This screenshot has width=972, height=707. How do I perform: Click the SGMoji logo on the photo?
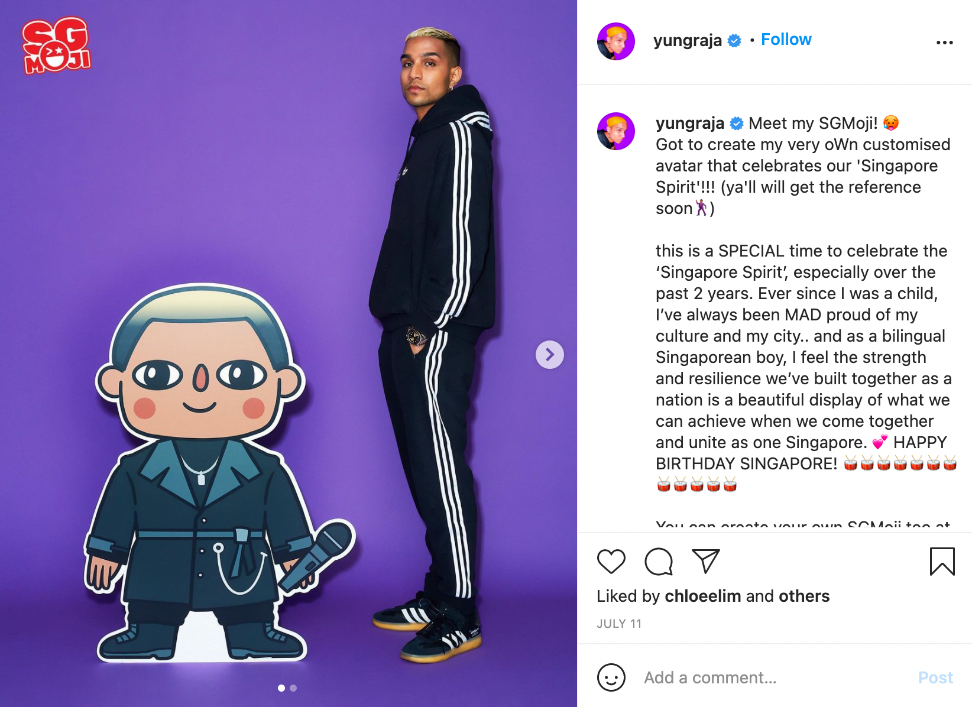[x=56, y=46]
